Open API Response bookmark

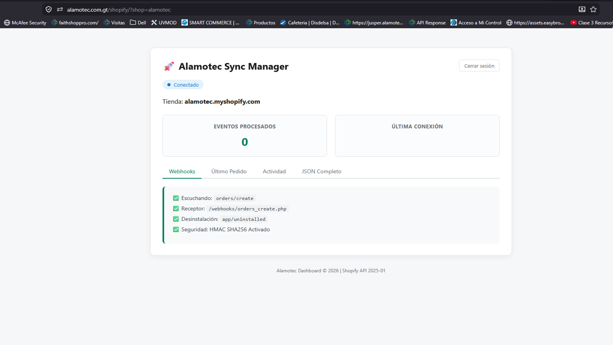tap(427, 23)
